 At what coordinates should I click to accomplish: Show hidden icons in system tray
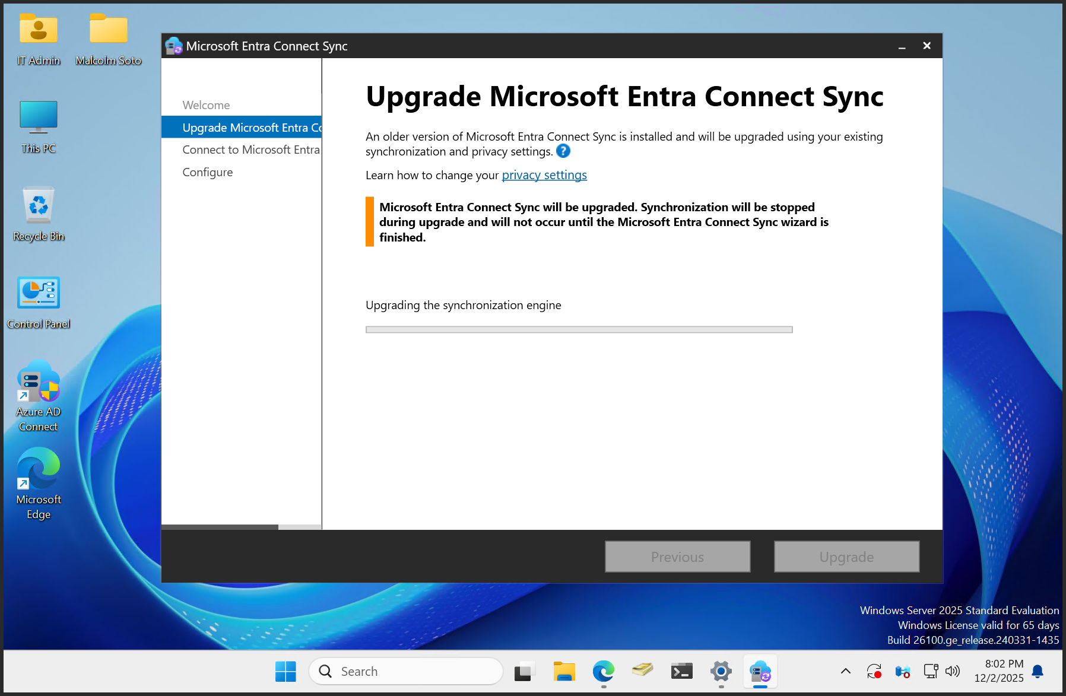pos(846,671)
